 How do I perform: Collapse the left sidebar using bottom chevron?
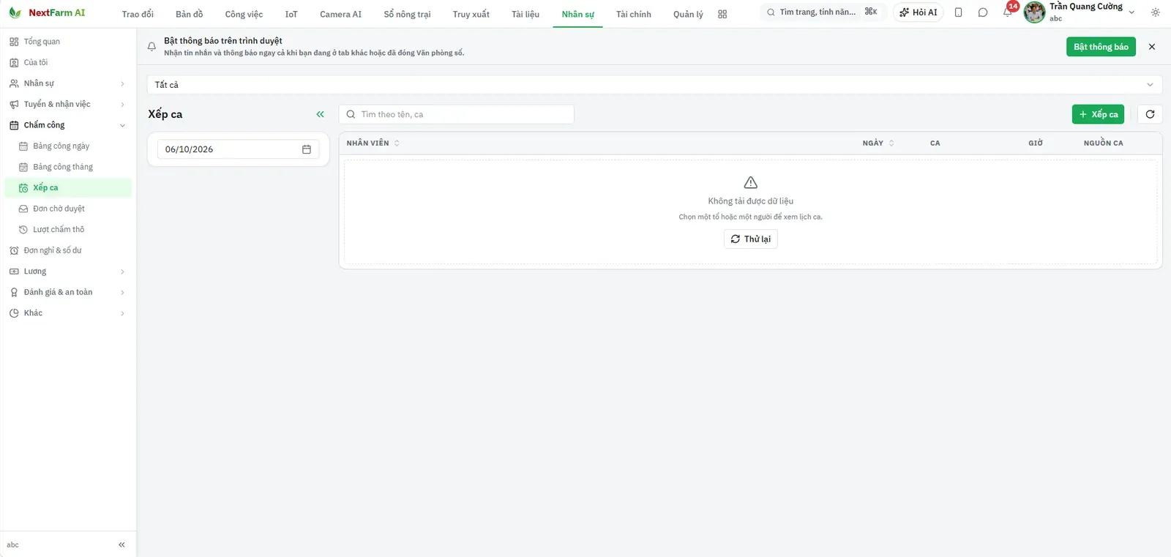coord(121,545)
